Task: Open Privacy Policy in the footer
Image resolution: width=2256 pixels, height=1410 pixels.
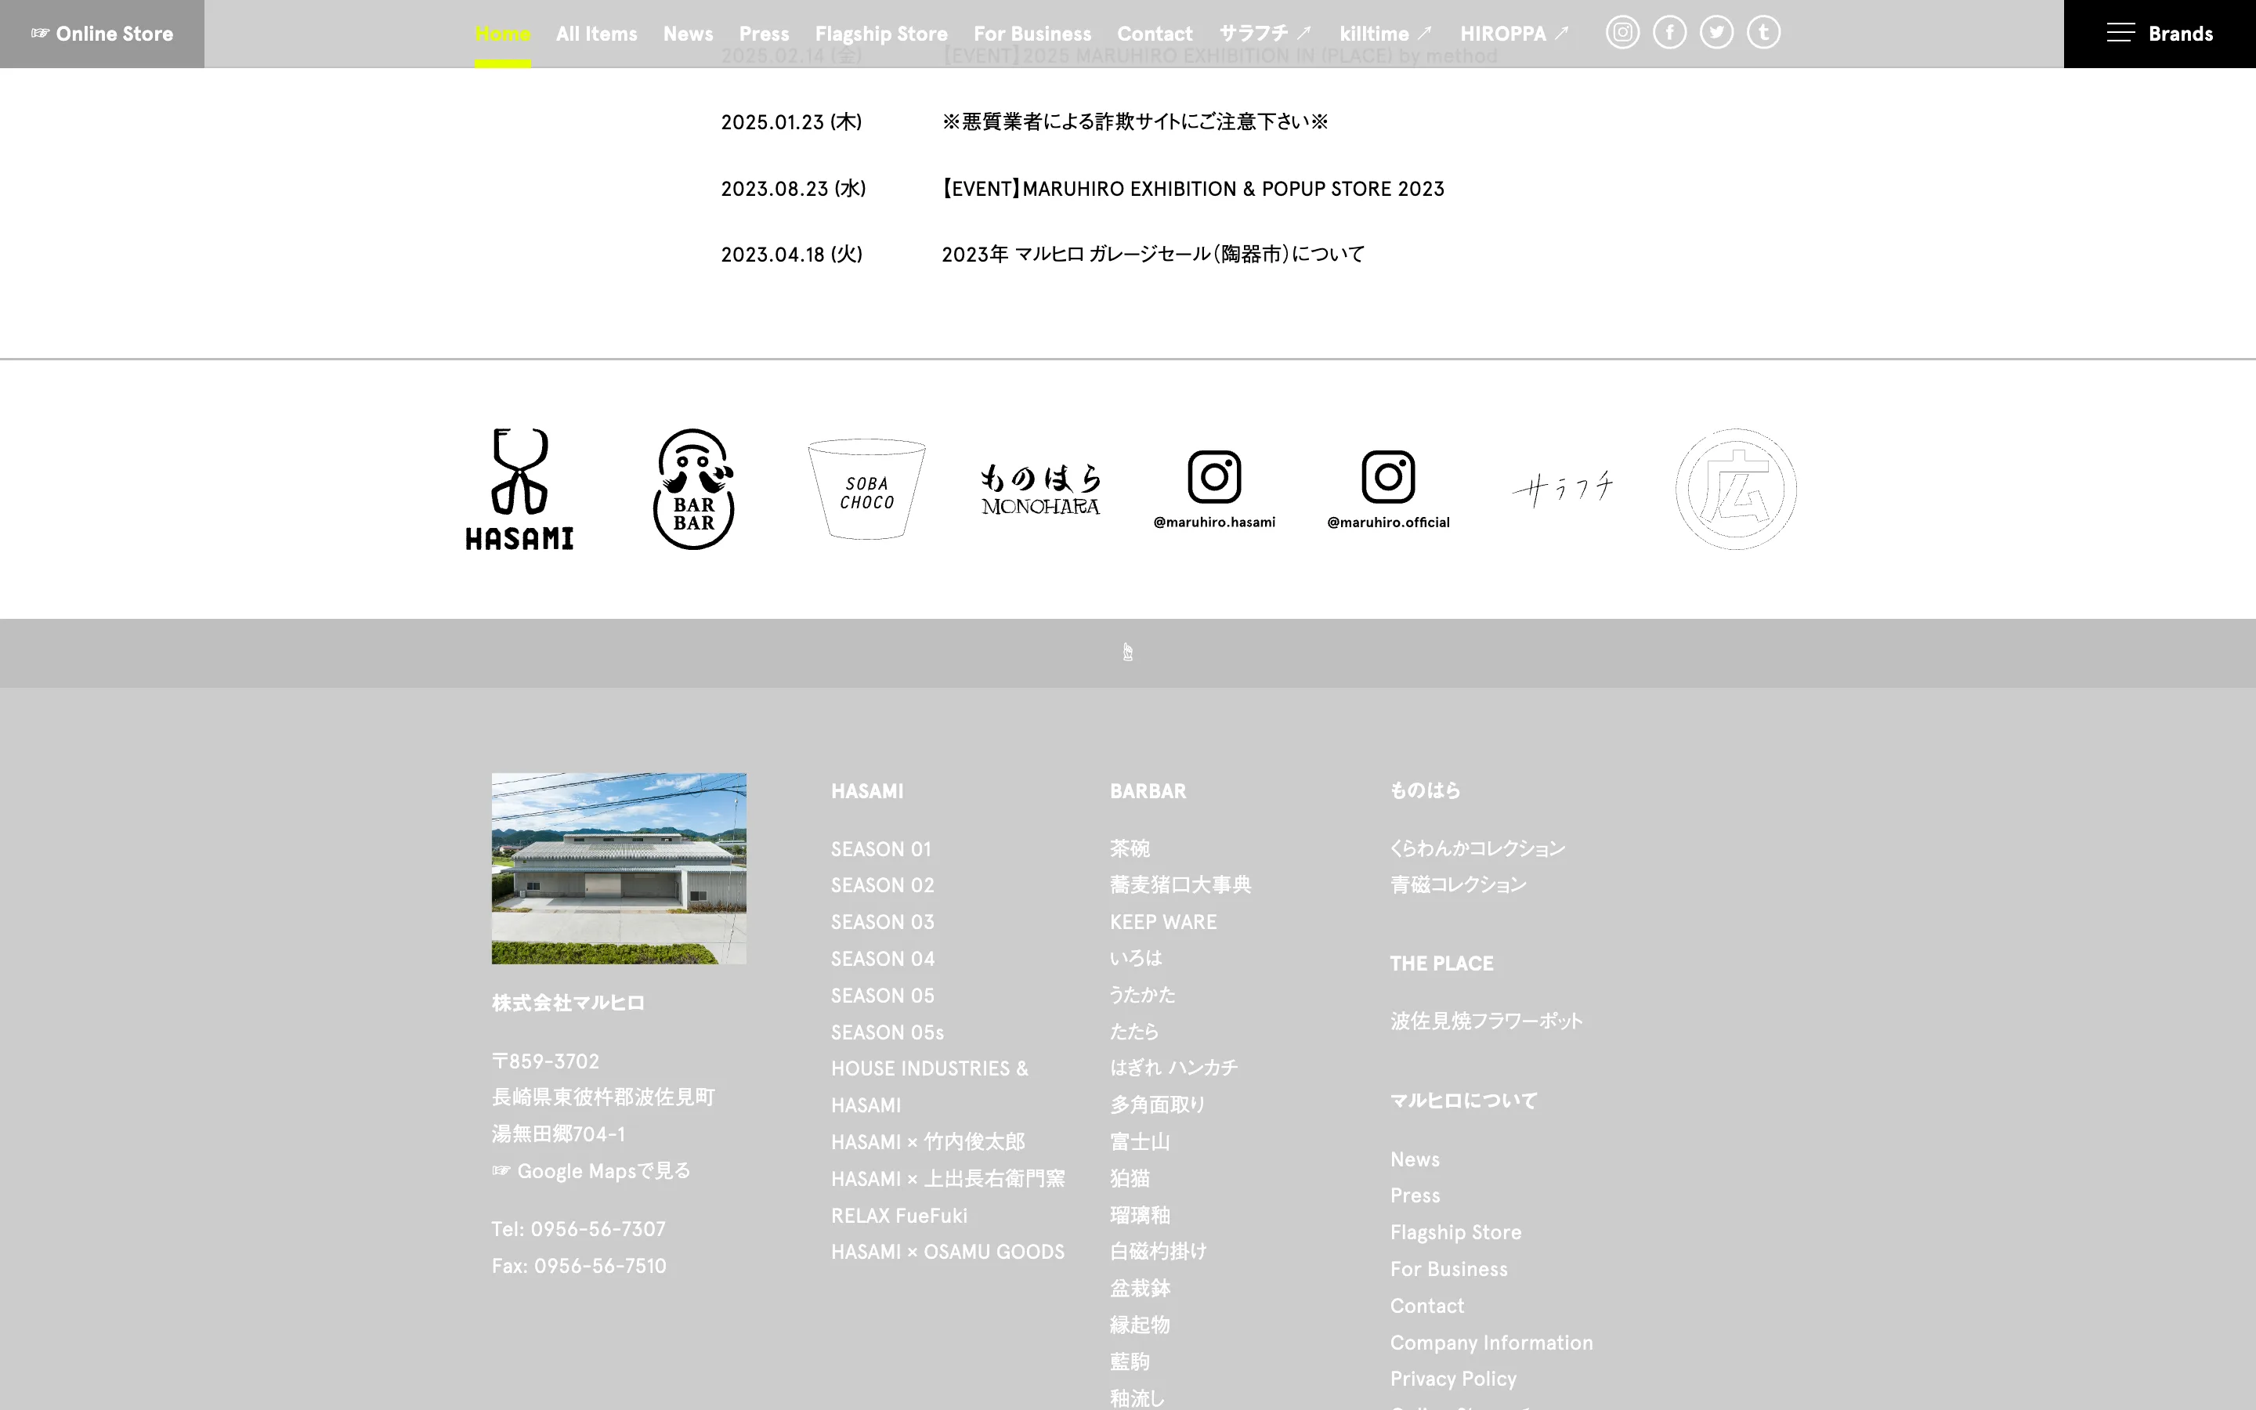Action: coord(1452,1379)
